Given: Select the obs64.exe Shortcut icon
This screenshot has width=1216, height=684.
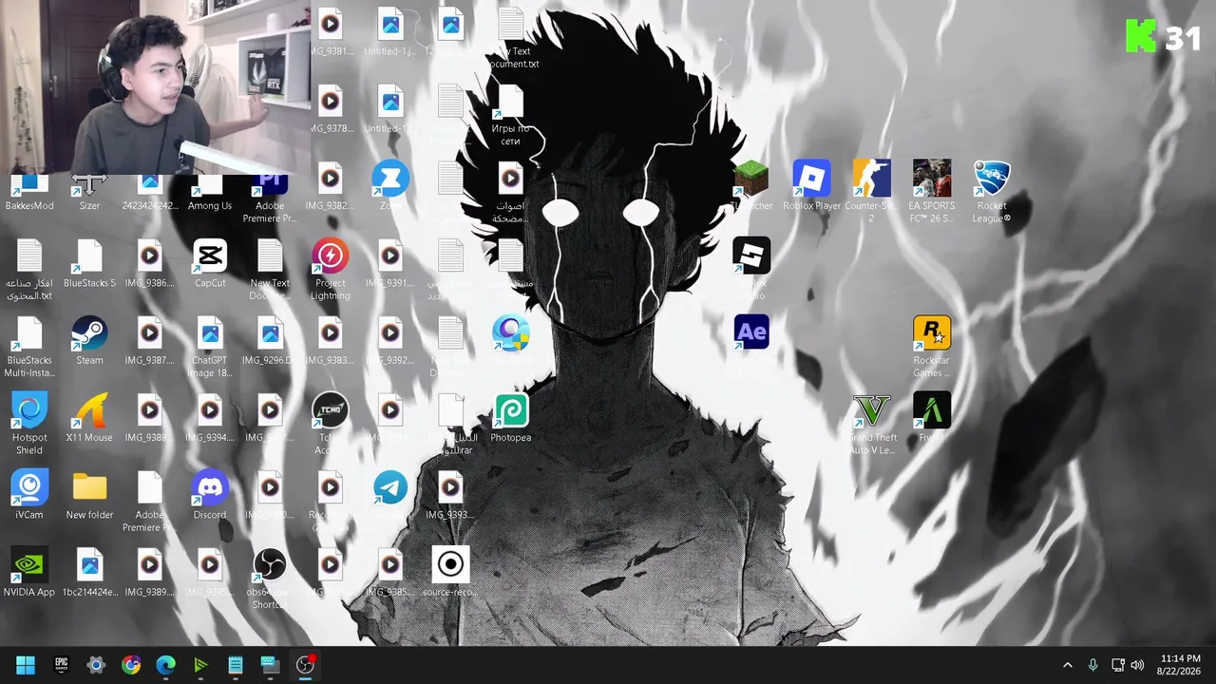Looking at the screenshot, I should tap(270, 579).
